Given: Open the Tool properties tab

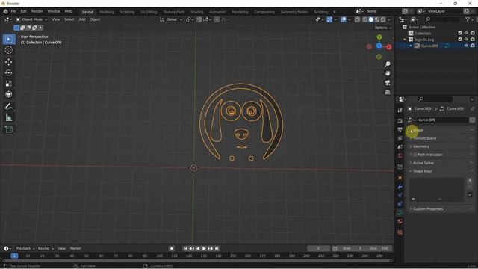Looking at the screenshot, I should point(400,110).
